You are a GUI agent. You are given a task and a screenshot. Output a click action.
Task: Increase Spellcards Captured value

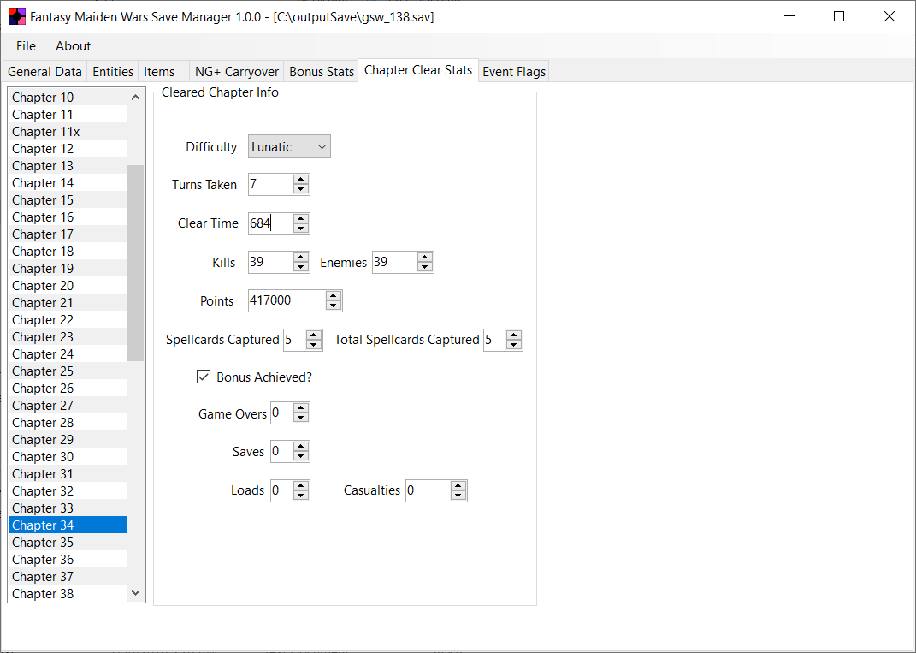click(x=314, y=335)
